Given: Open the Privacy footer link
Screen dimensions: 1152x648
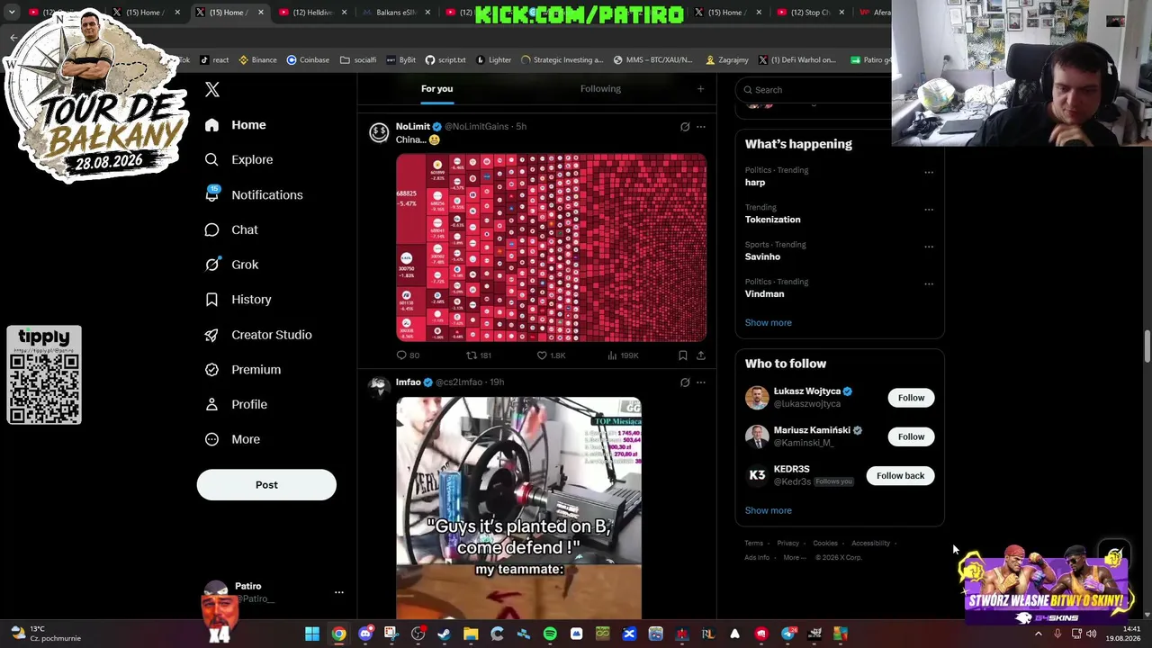Looking at the screenshot, I should point(787,544).
